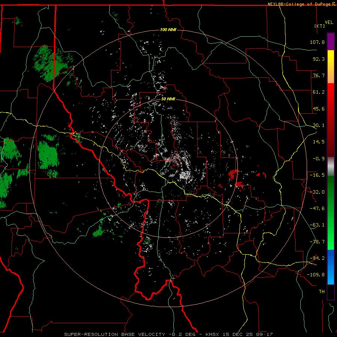Click the -109.8 velocity scale value
Screen dimensions: 337x337
click(x=316, y=275)
